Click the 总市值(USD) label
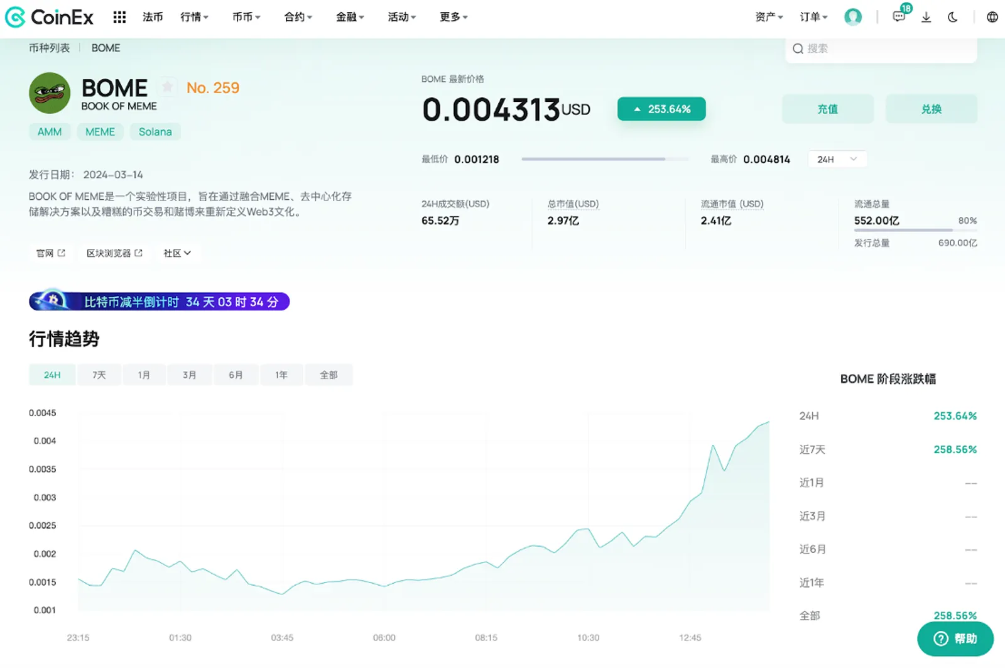 (x=573, y=204)
